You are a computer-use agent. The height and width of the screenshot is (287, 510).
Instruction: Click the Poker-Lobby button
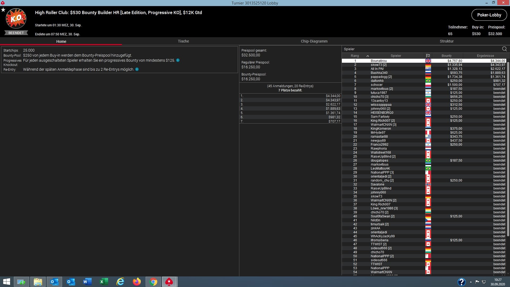tap(489, 15)
